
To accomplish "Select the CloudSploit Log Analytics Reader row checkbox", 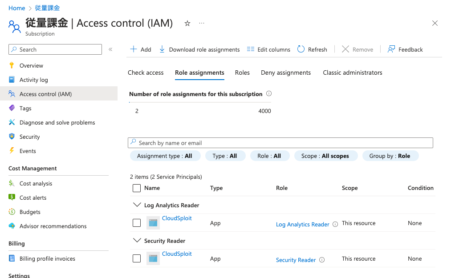I will coord(136,222).
